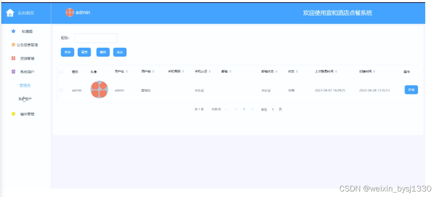Click the 重置 reset button
438x197 pixels.
tap(84, 52)
